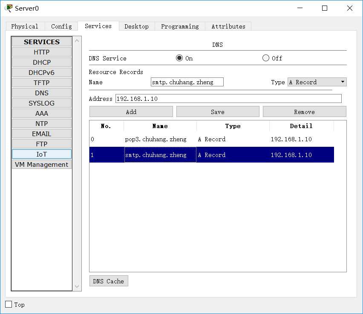Screen dimensions: 363x314
Task: Switch to the Physical tab
Action: coord(25,26)
